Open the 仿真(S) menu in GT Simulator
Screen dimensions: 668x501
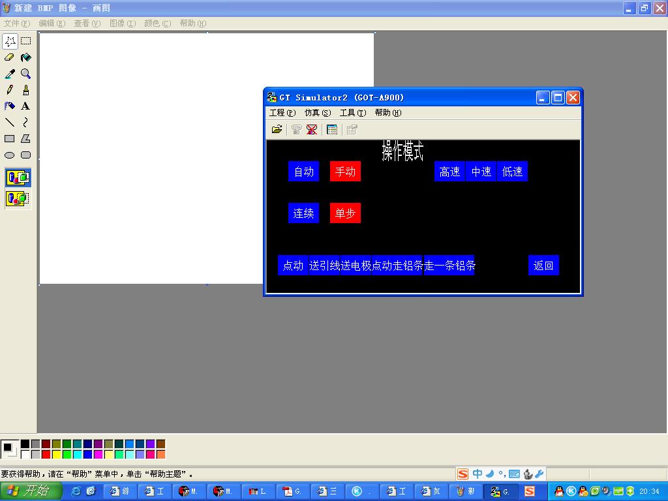318,113
